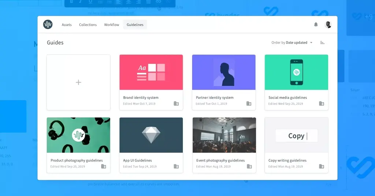This screenshot has width=375, height=196.
Task: Switch to the Assets tab
Action: 67,25
